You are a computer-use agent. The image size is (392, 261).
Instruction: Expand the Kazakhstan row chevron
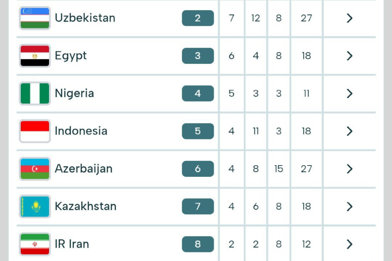tap(350, 206)
